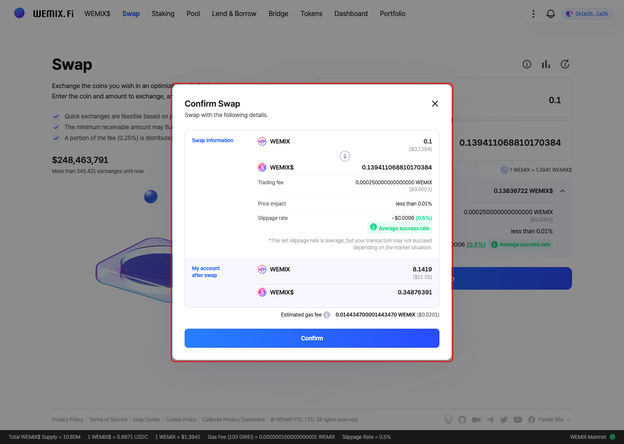Open Lend & Borrow page
The width and height of the screenshot is (624, 444).
(234, 13)
